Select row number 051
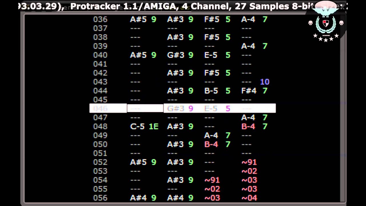The image size is (366, 206). click(100, 153)
